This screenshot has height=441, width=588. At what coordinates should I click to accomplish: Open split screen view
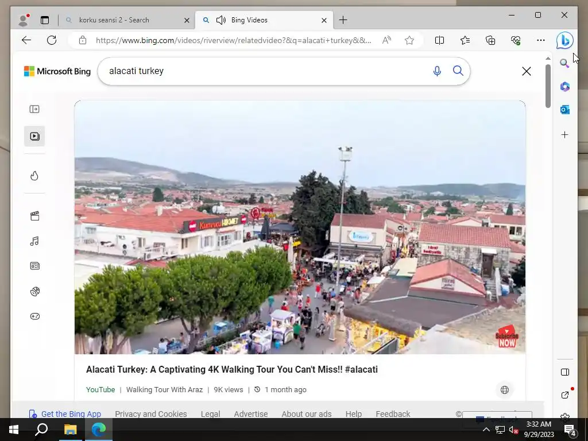click(439, 40)
